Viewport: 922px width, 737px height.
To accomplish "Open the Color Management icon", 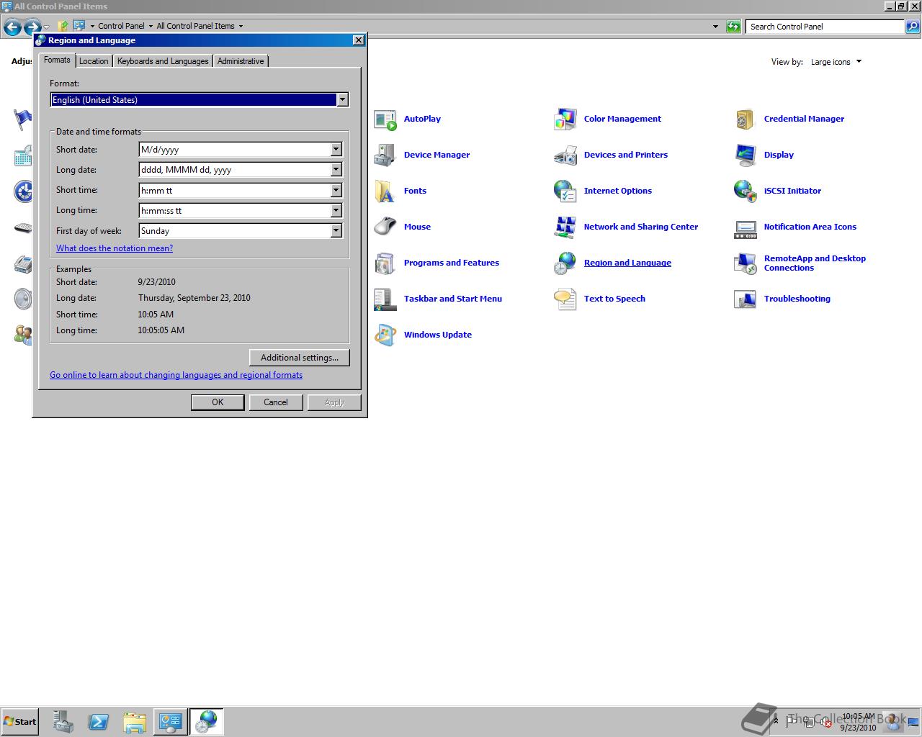I will [x=565, y=119].
